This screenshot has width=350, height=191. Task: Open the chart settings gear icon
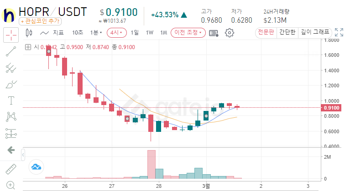point(229,33)
